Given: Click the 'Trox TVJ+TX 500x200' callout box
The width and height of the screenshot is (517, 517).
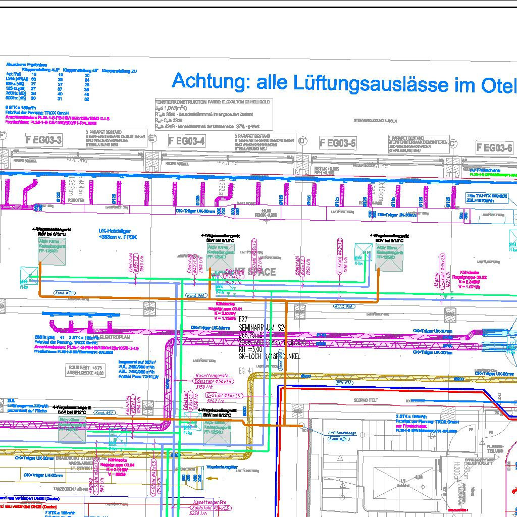Looking at the screenshot, I should click(487, 198).
